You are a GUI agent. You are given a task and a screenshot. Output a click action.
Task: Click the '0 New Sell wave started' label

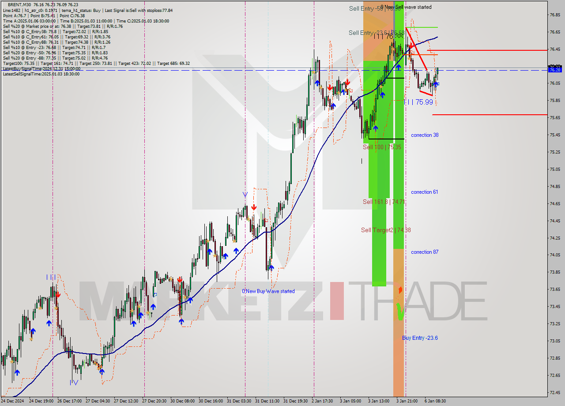click(406, 7)
